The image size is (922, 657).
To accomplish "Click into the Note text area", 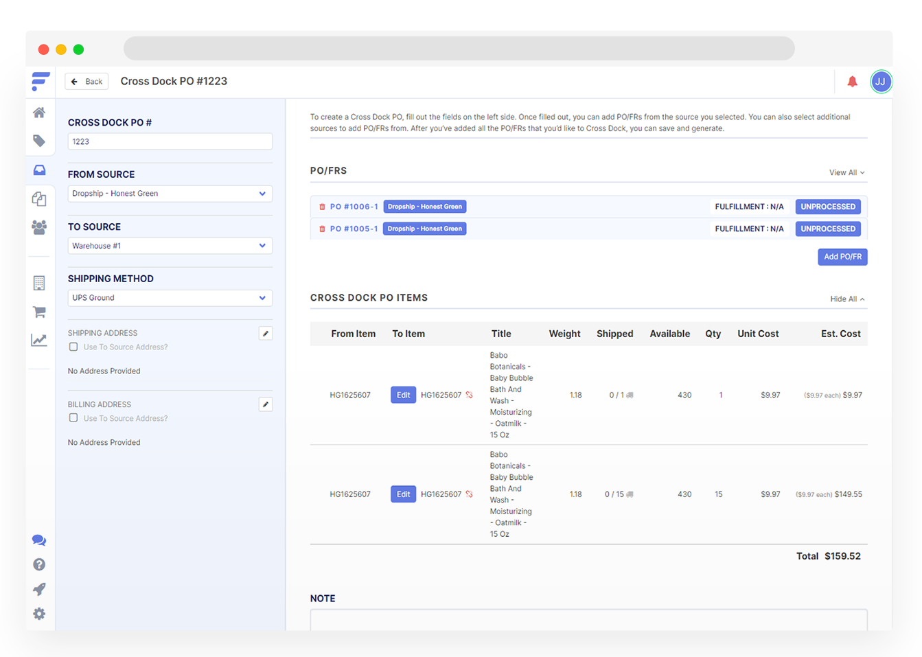I will [588, 619].
